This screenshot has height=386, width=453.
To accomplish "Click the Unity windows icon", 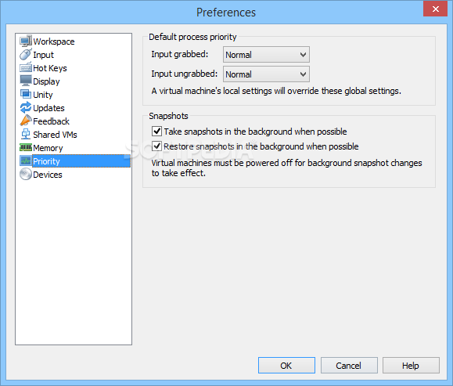I will coord(26,94).
